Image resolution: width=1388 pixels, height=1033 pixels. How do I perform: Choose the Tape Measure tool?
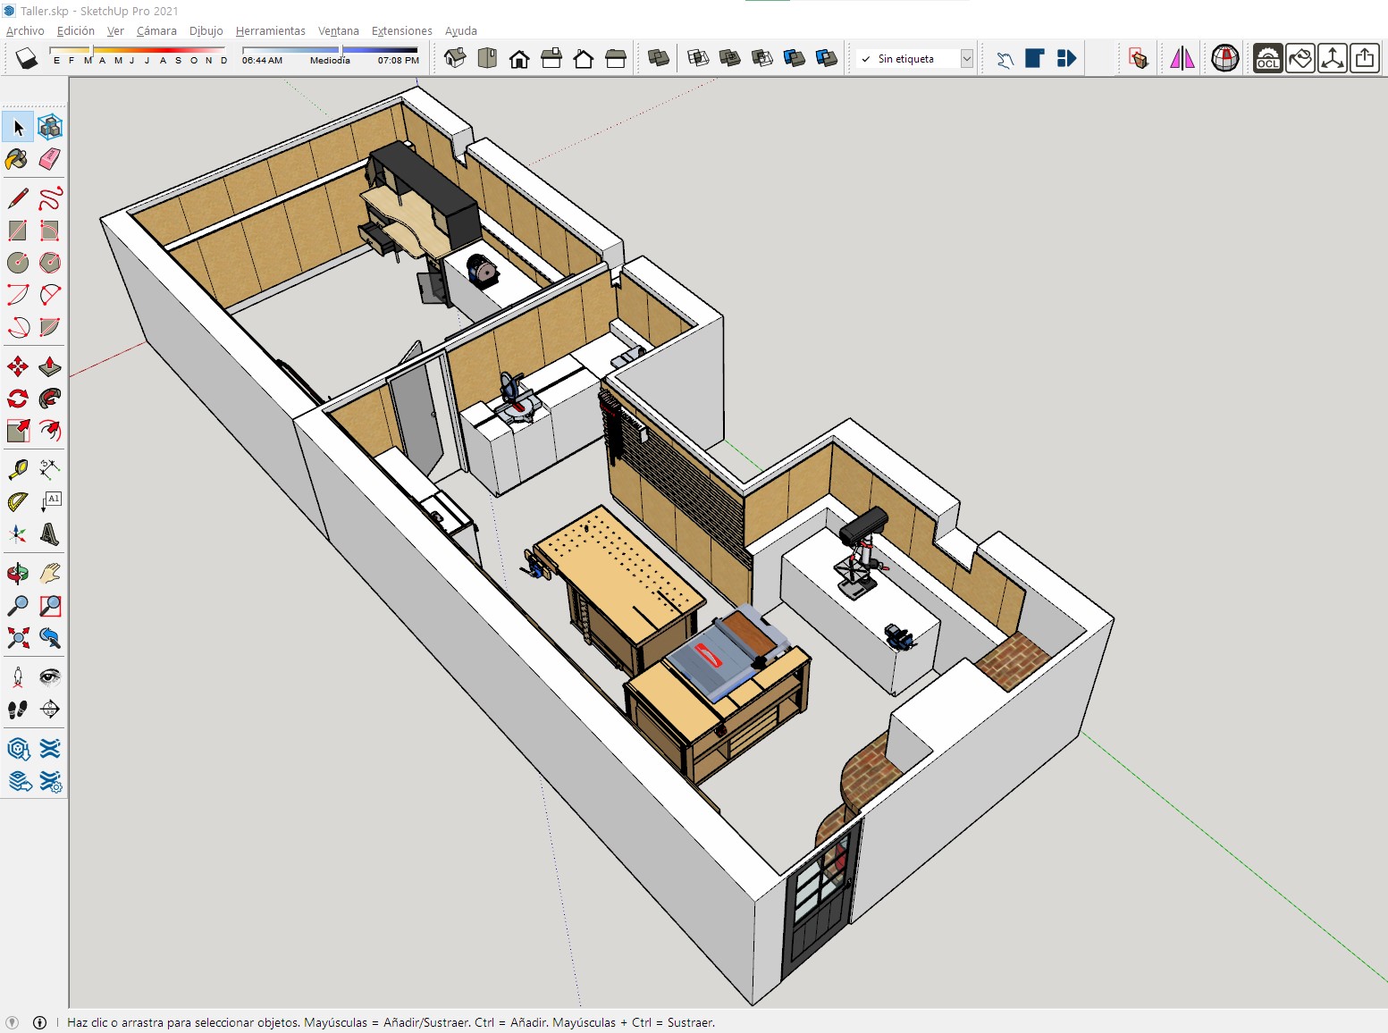click(18, 469)
